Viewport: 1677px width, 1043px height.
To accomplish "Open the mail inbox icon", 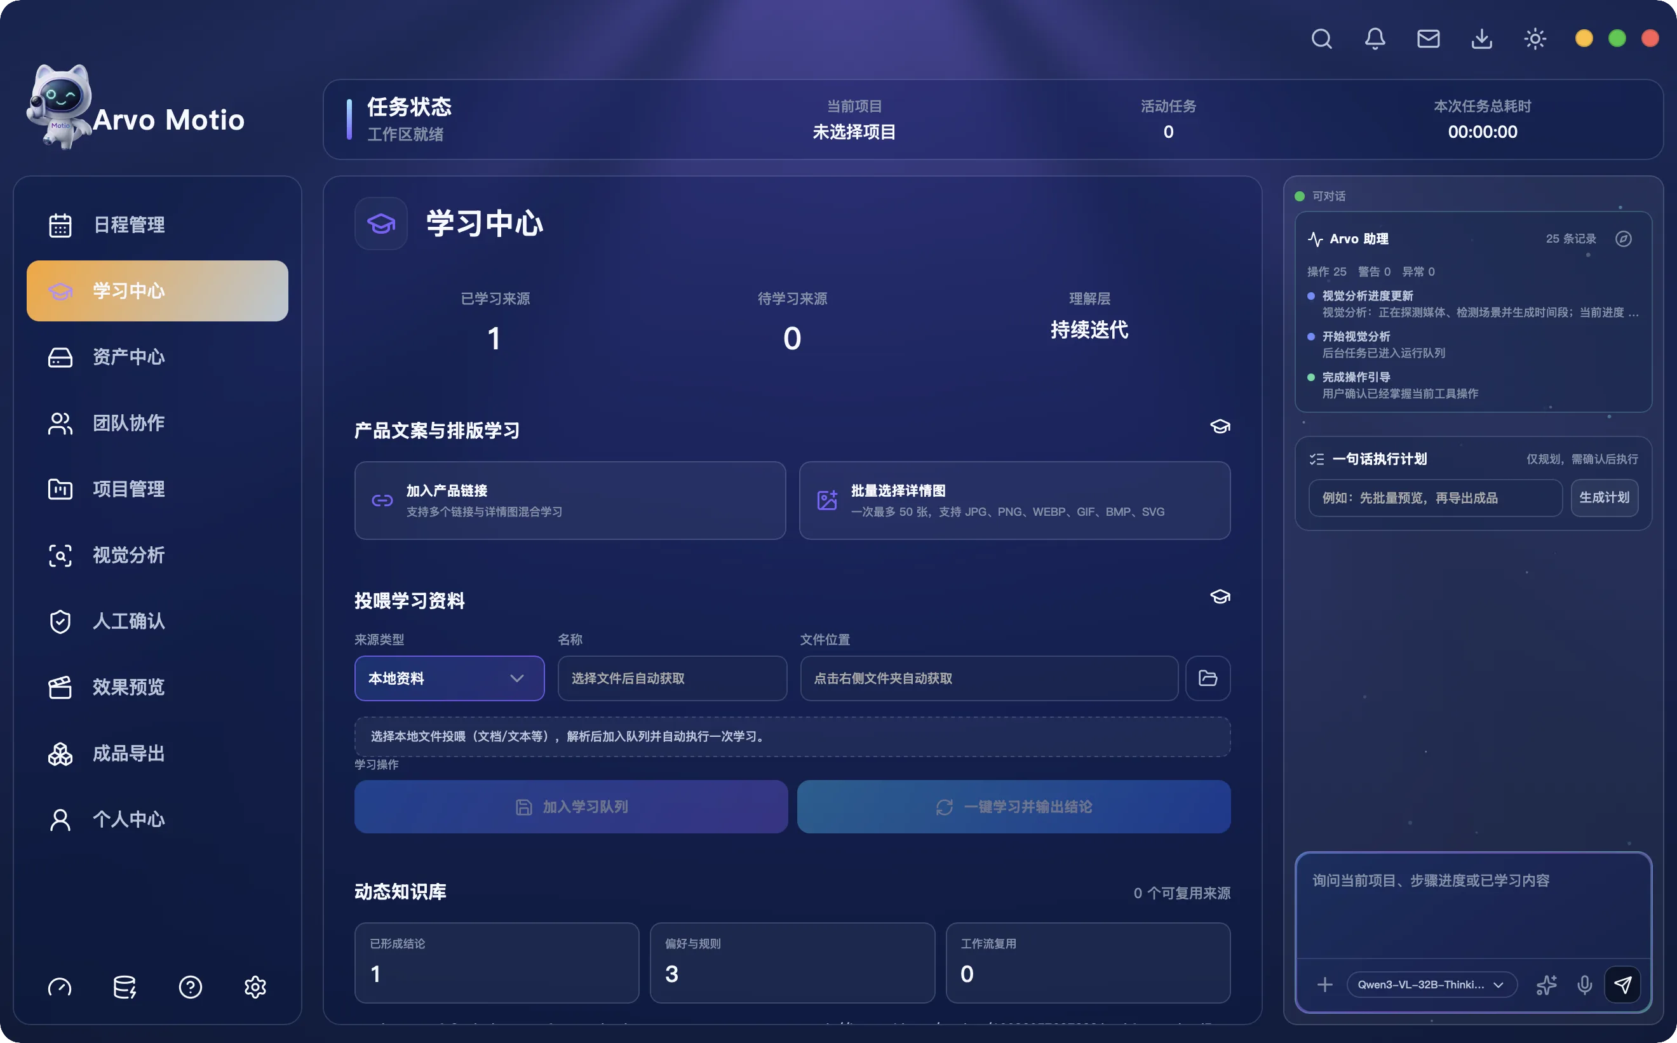I will click(x=1428, y=39).
